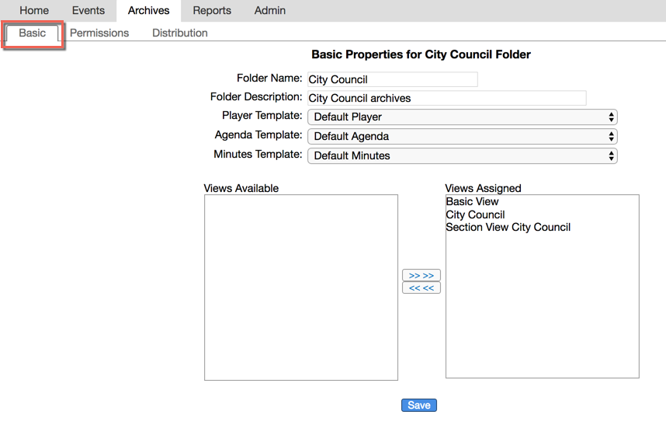
Task: Choose Section View City Council list entry
Action: pos(508,228)
